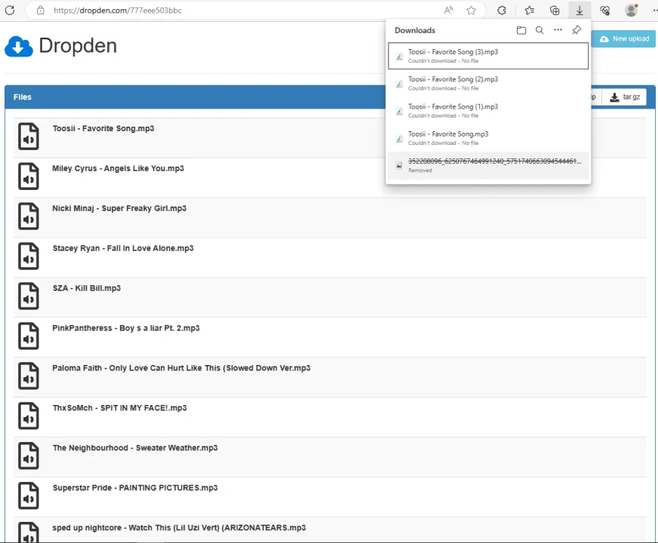This screenshot has height=543, width=658.
Task: Open the downloads folder icon in Downloads panel
Action: coord(521,30)
